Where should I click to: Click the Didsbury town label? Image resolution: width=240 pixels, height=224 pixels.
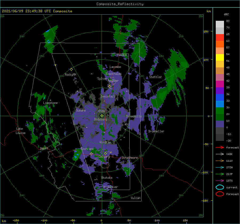click(101, 119)
